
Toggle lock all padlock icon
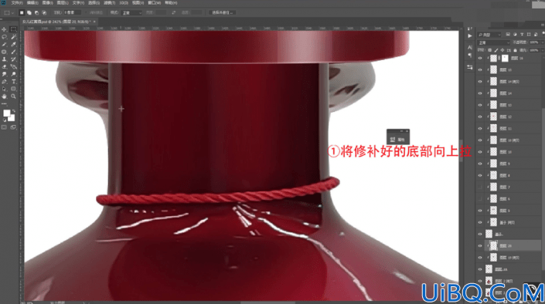pyautogui.click(x=515, y=50)
